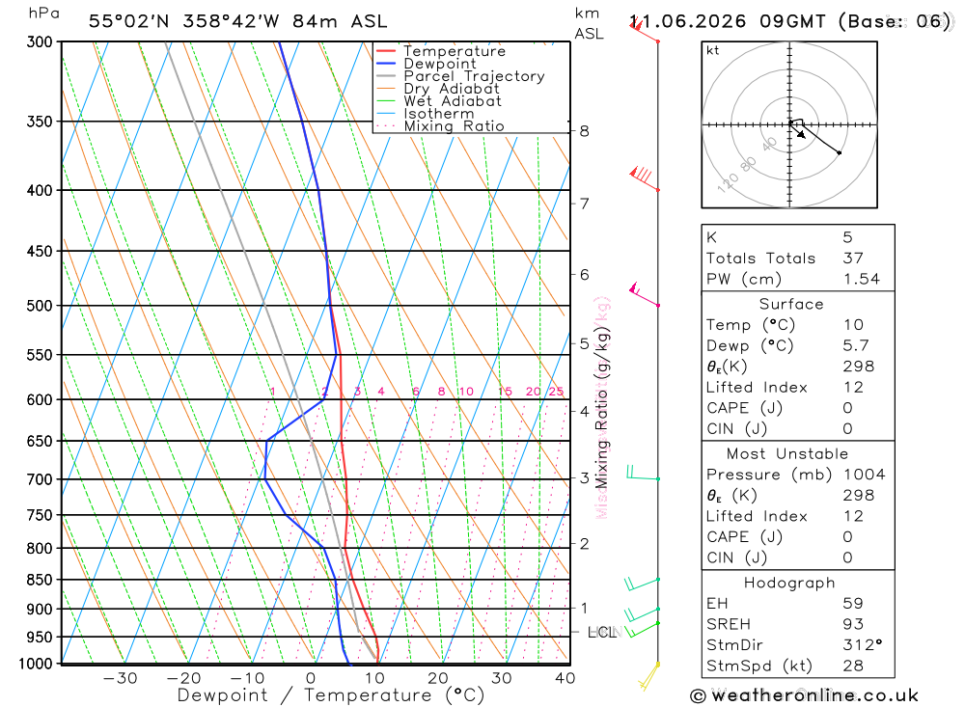
Task: Click the 1000 hPa pressure label
Action: click(35, 664)
